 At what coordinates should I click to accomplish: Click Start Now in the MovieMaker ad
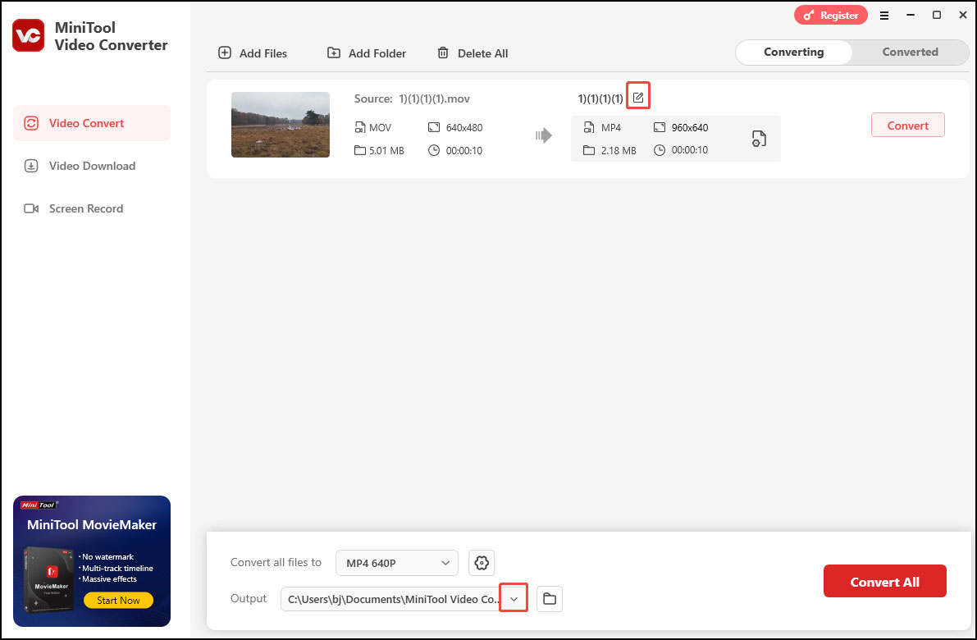coord(118,600)
